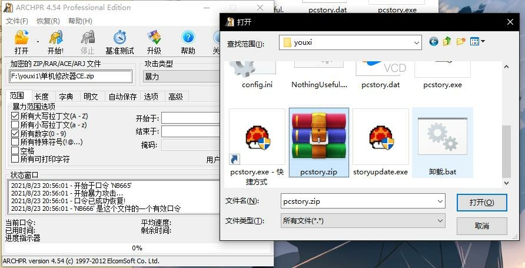Run the 基准测试 benchmark icon

point(119,42)
